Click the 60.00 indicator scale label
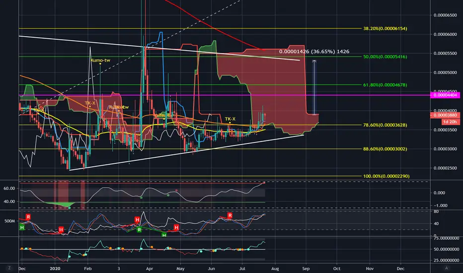 [x=9, y=188]
